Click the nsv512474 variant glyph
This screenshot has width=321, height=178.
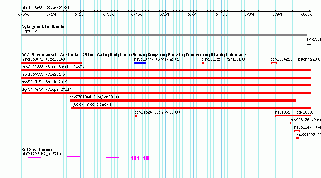[x=297, y=131]
